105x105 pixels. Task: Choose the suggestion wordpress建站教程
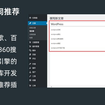pyautogui.click(x=57, y=39)
